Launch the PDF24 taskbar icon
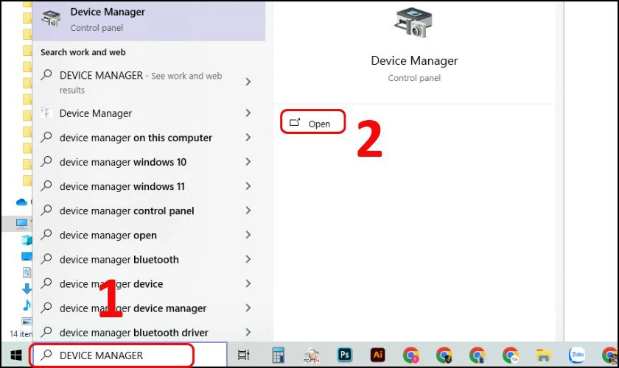 [311, 355]
